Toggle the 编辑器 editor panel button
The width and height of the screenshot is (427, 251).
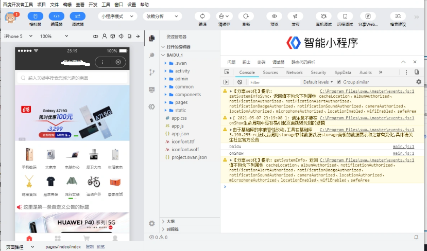(x=57, y=16)
